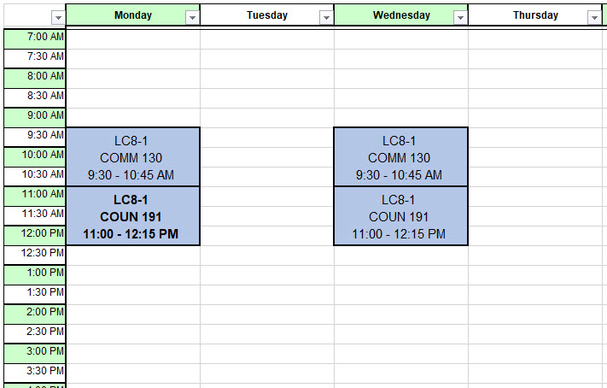Select the empty Thursday 11:00 AM cell
This screenshot has width=607, height=388.
click(535, 196)
